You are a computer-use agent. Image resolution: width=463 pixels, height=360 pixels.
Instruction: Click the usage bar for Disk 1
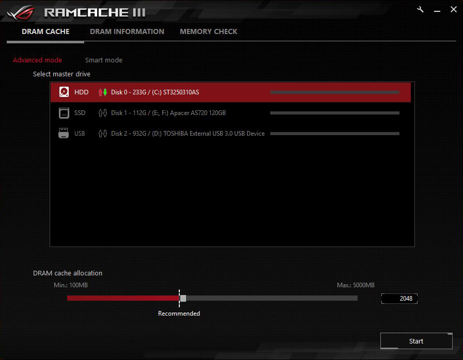pos(334,113)
